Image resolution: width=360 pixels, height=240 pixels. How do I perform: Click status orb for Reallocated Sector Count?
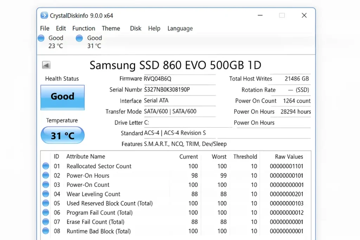(x=46, y=166)
